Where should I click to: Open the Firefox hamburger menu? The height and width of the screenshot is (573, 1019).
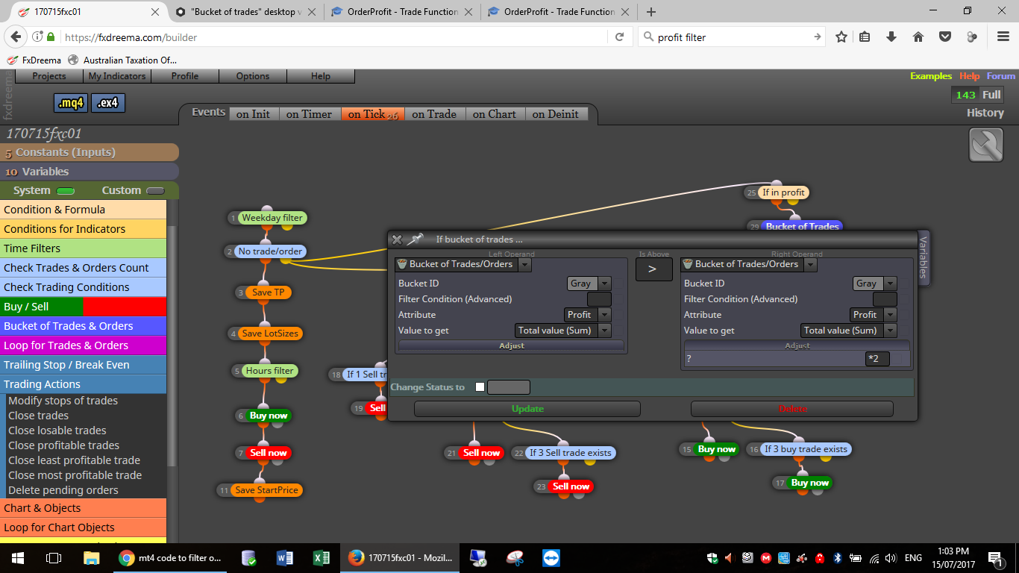pos(1003,37)
